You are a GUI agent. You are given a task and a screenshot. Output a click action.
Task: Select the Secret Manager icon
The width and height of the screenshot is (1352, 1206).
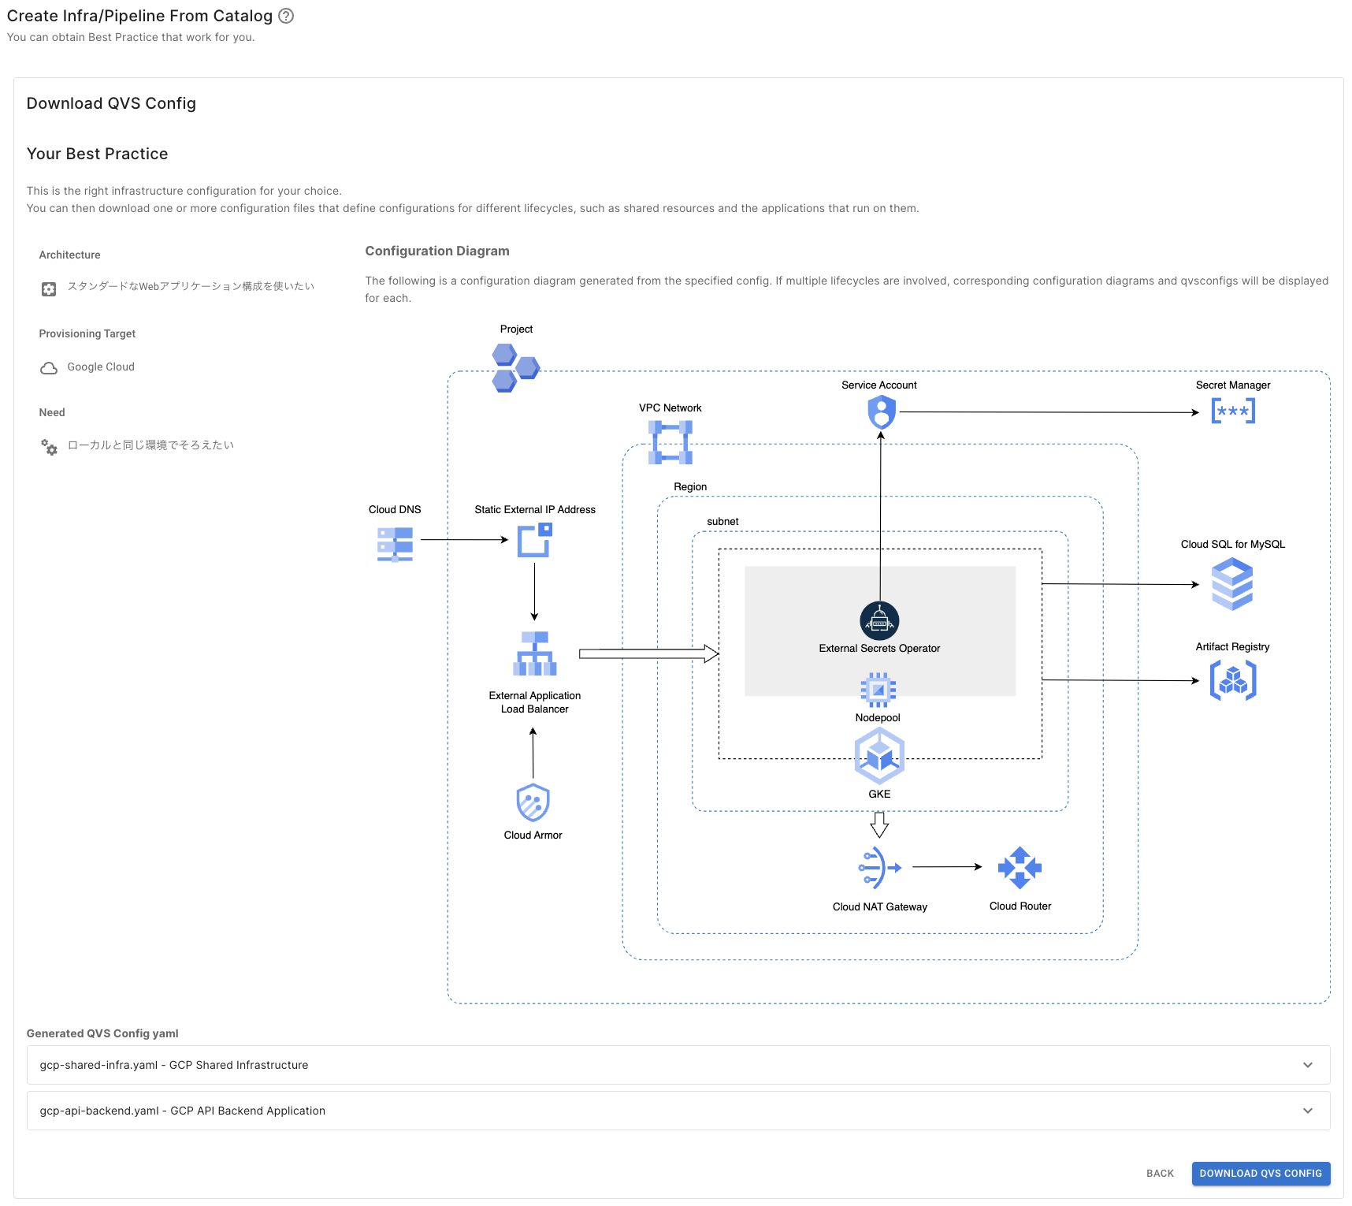1232,411
